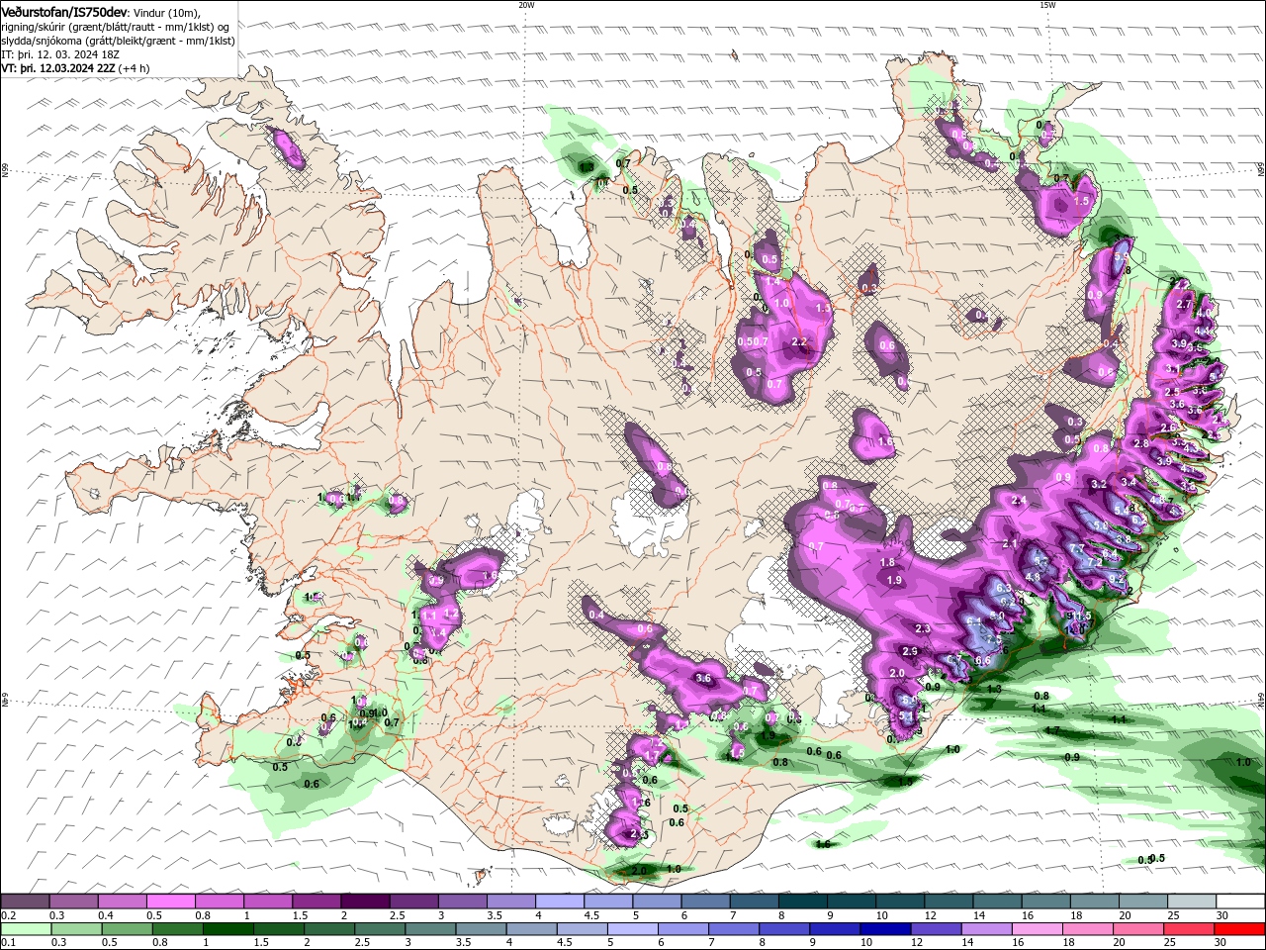Click the 'IT: þri. 12. 03. 2024 18Z' line
The width and height of the screenshot is (1266, 950).
pos(62,53)
